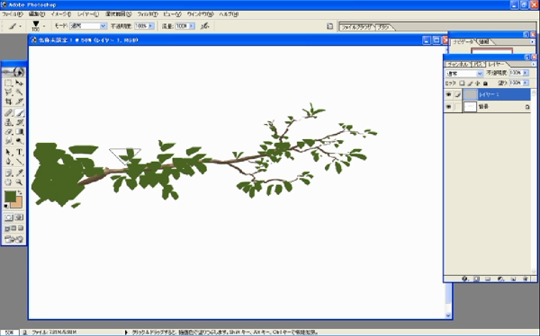
Task: Select the Path Selection tool
Action: 9,152
